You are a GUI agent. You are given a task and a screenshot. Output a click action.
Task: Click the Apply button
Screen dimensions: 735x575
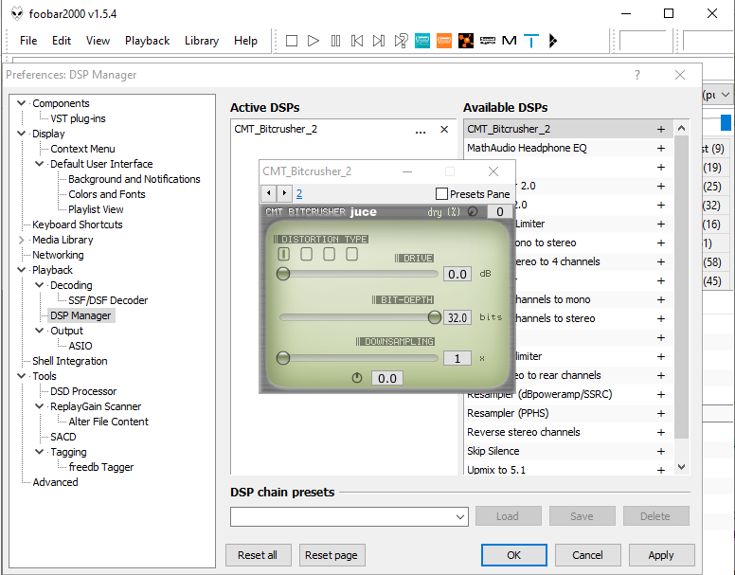[x=661, y=555]
